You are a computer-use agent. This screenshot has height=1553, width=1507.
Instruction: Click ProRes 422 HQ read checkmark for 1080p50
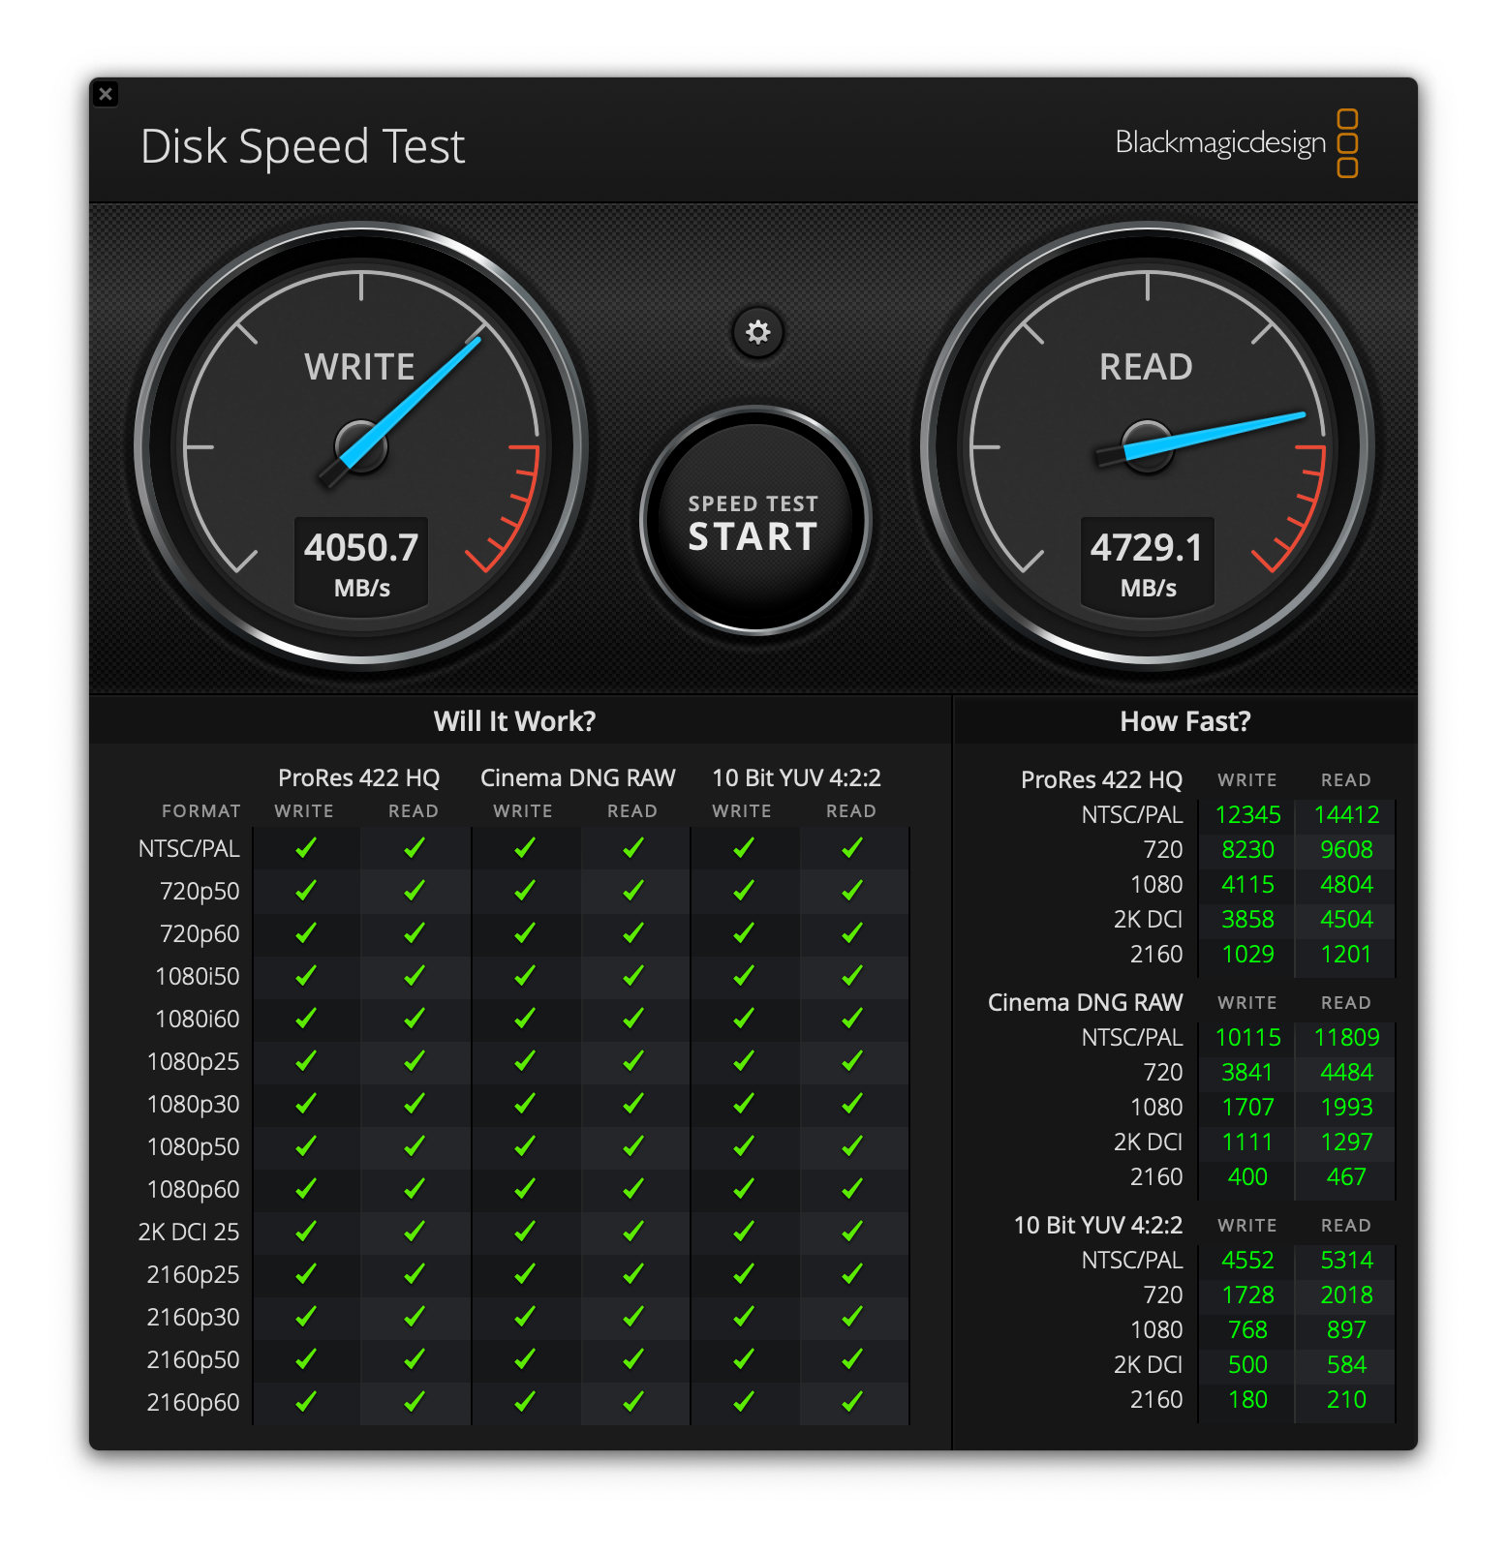coord(415,1146)
